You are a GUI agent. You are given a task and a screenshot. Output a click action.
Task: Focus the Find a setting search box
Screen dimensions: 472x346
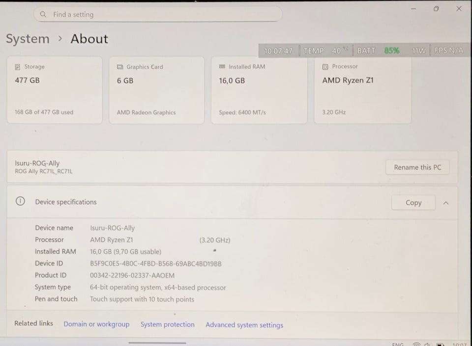coord(158,14)
